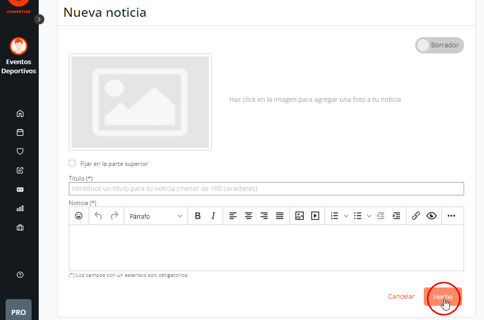Insert a video into the noticia text

[315, 216]
